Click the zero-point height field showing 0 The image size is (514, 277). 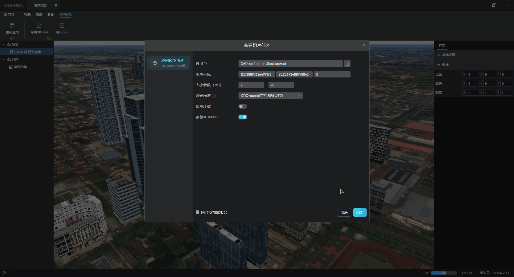(x=332, y=74)
